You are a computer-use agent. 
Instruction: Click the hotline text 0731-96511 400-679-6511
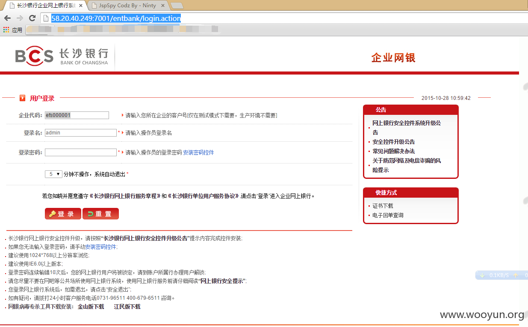[128, 298]
